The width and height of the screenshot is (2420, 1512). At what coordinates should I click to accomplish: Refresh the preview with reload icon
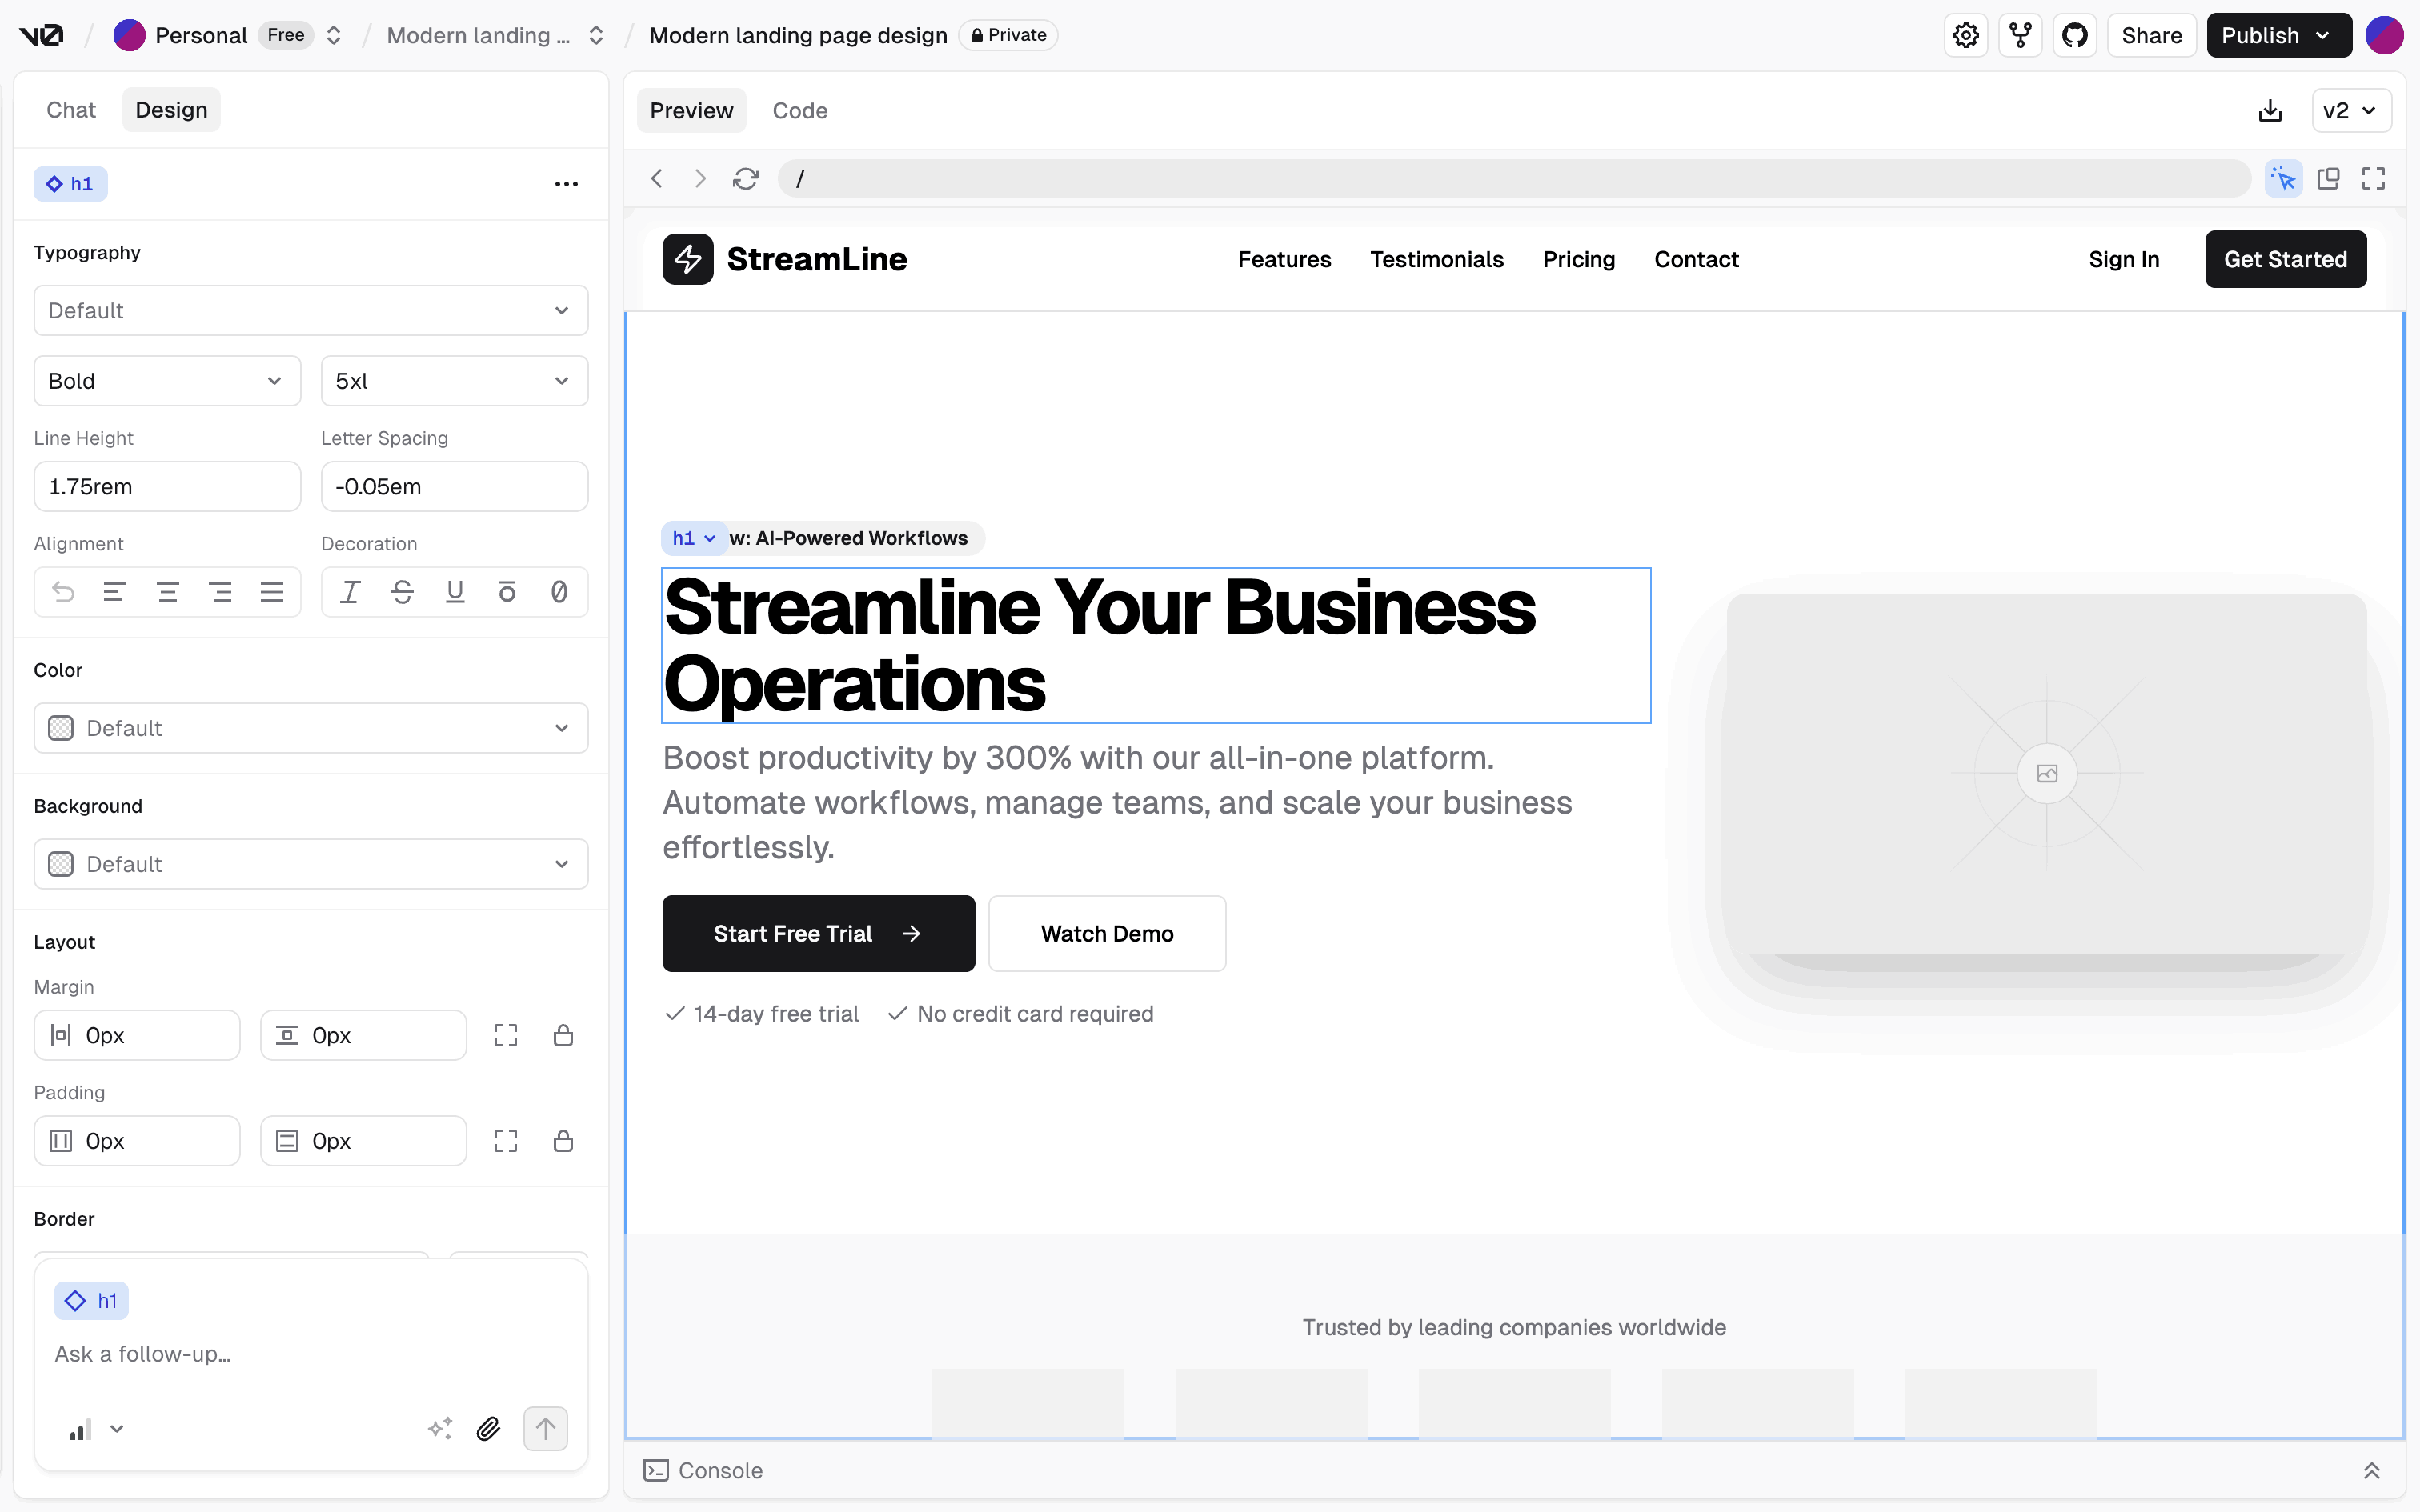[745, 179]
